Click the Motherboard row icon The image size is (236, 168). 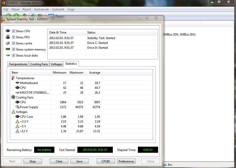17,83
